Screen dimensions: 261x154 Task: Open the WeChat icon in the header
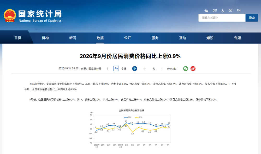206,11
